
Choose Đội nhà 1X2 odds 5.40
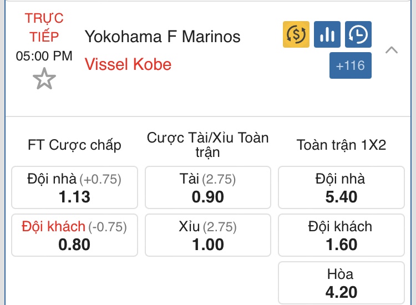[x=342, y=187]
